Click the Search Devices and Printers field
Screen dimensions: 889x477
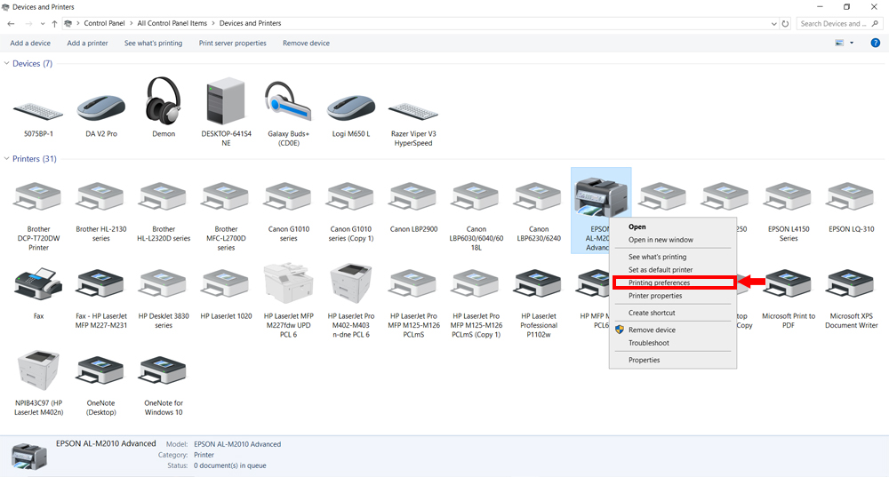(834, 23)
